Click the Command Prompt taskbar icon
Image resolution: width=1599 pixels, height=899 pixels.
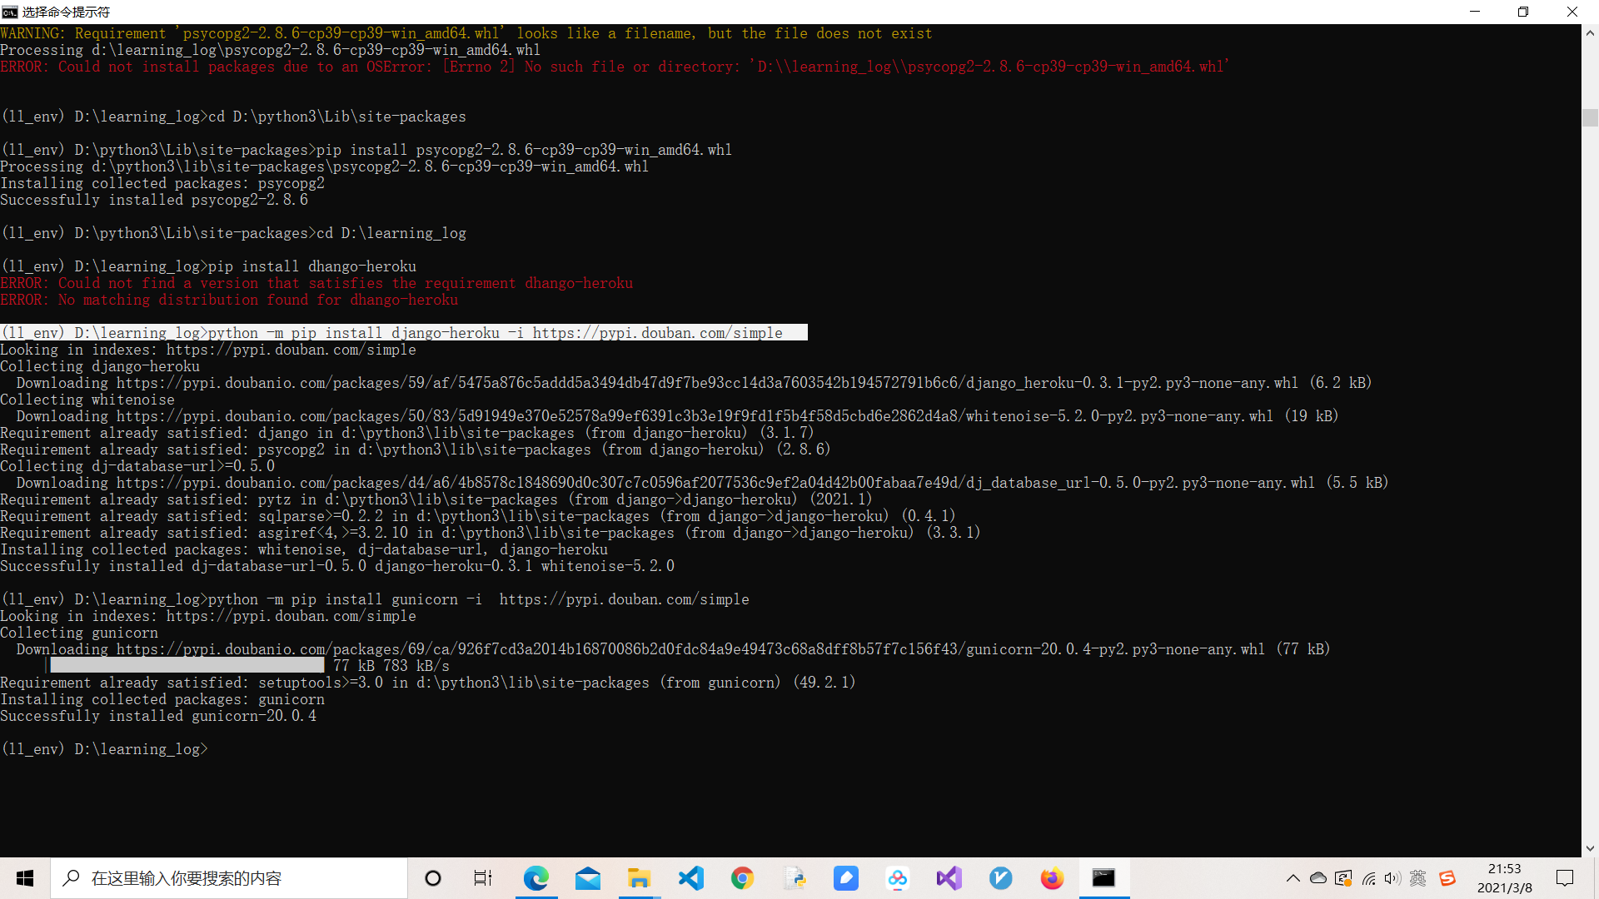[x=1103, y=878]
